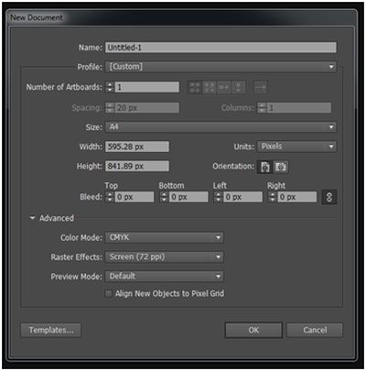Click the Top bleed stepper arrows
Viewport: 366px width, 371px height.
(110, 197)
